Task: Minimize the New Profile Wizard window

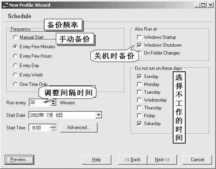Action: [197, 5]
